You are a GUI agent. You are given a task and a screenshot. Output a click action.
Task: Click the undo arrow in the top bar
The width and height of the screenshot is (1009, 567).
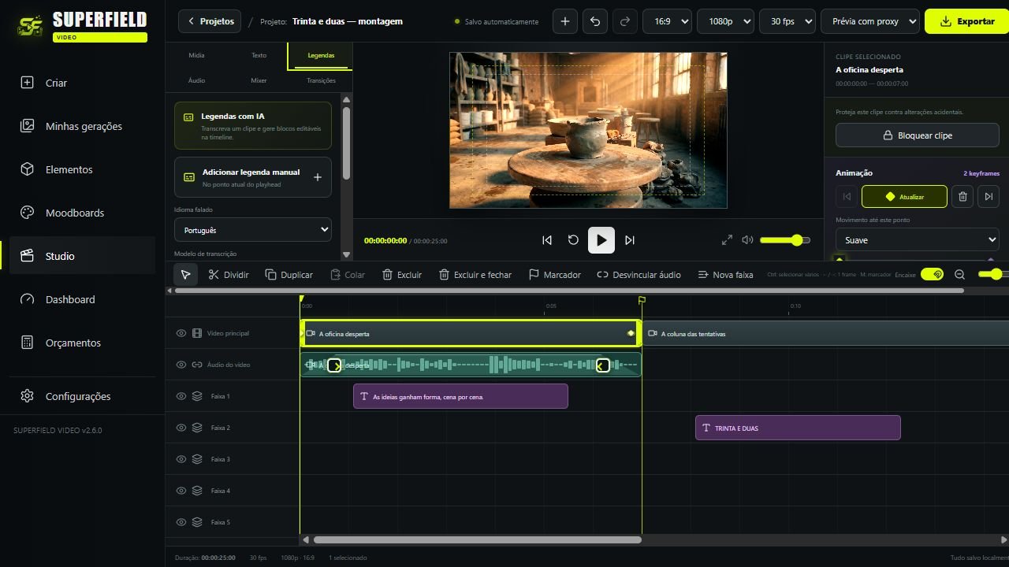[595, 21]
